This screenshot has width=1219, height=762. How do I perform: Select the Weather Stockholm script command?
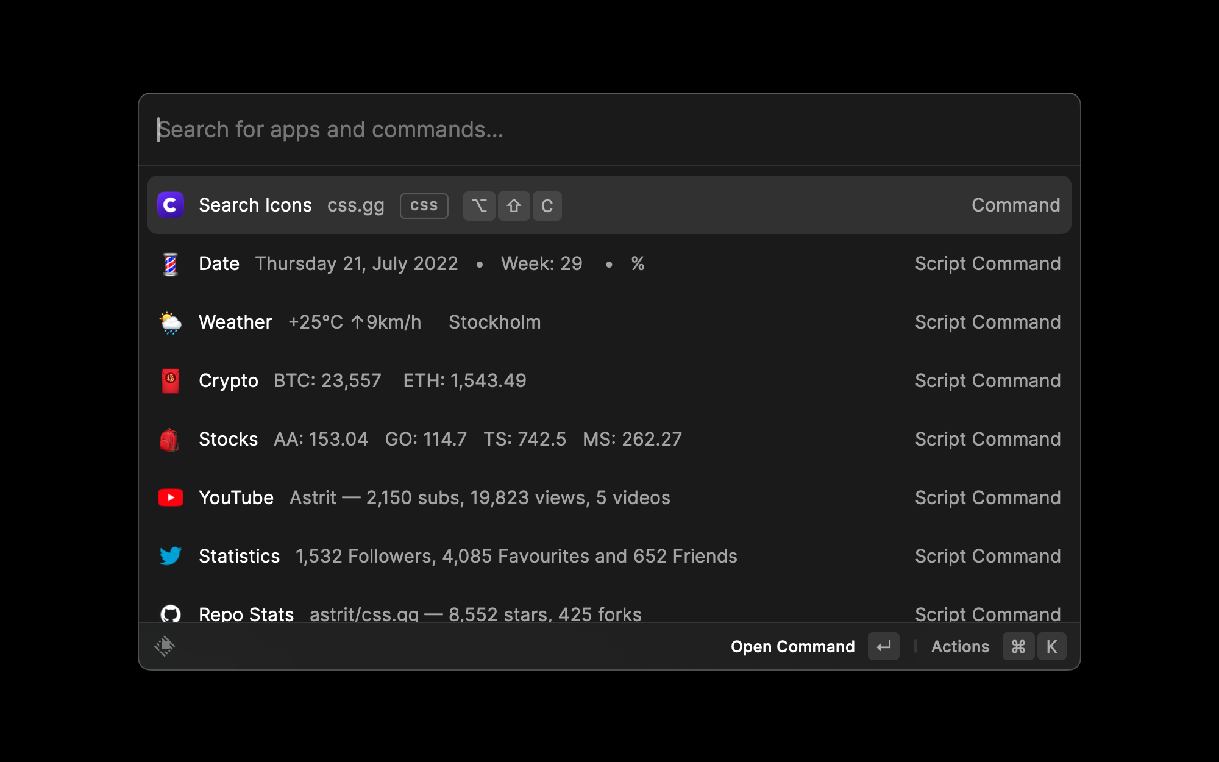click(x=609, y=322)
